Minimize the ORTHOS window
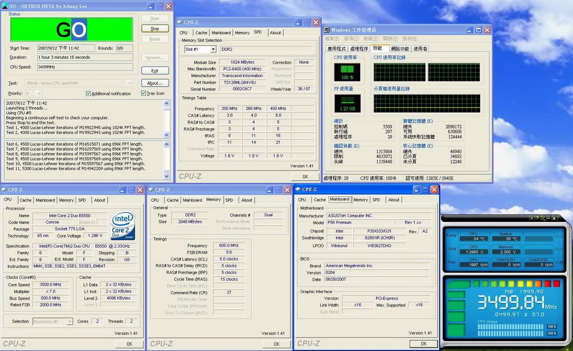 tap(151, 6)
